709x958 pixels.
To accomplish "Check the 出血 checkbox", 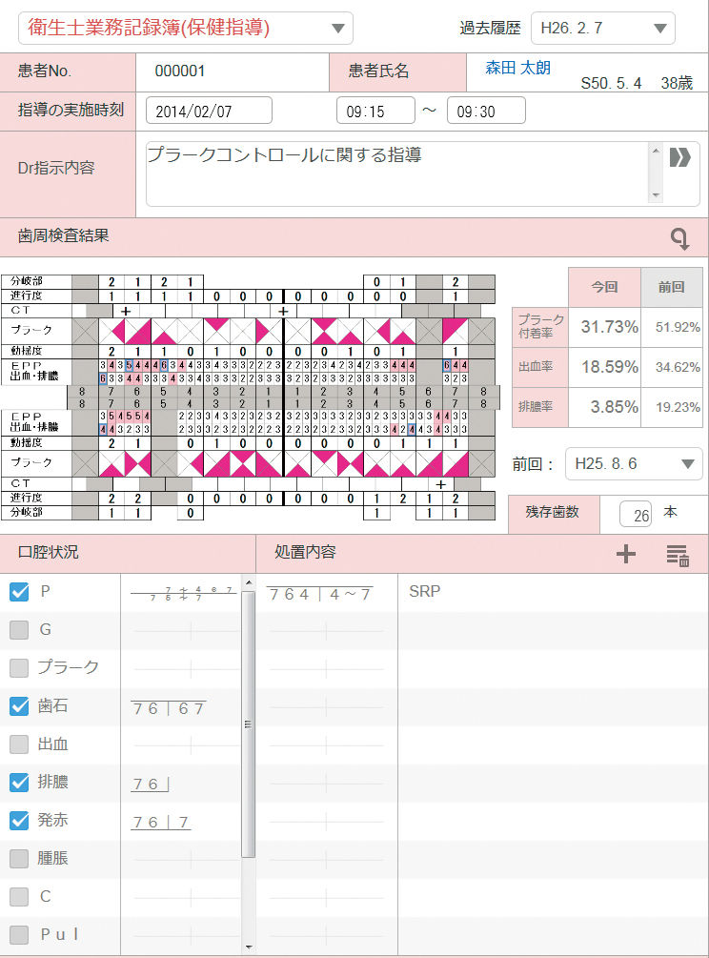I will [19, 744].
